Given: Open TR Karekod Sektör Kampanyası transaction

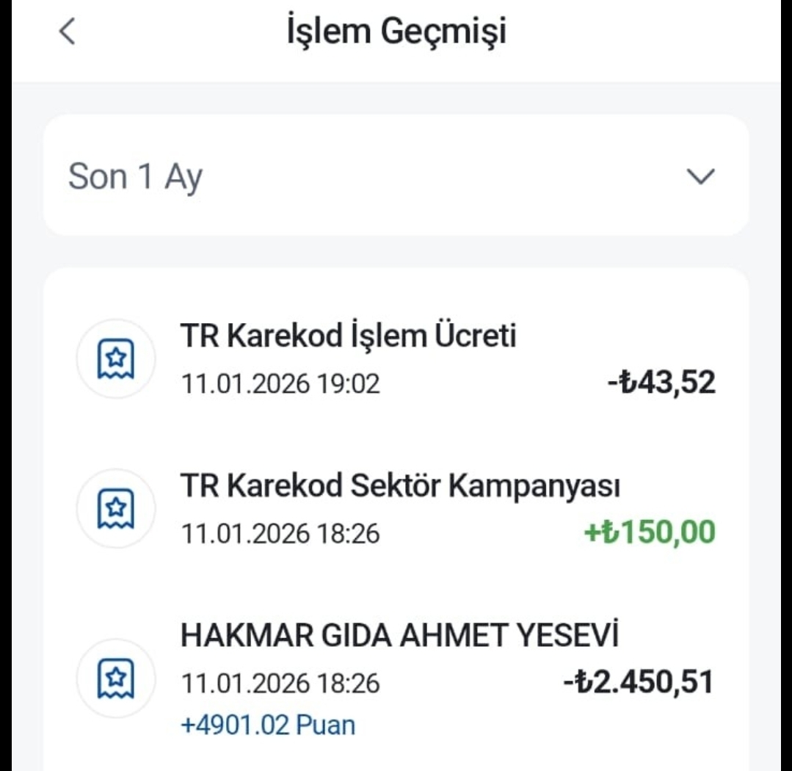Looking at the screenshot, I should pos(400,486).
